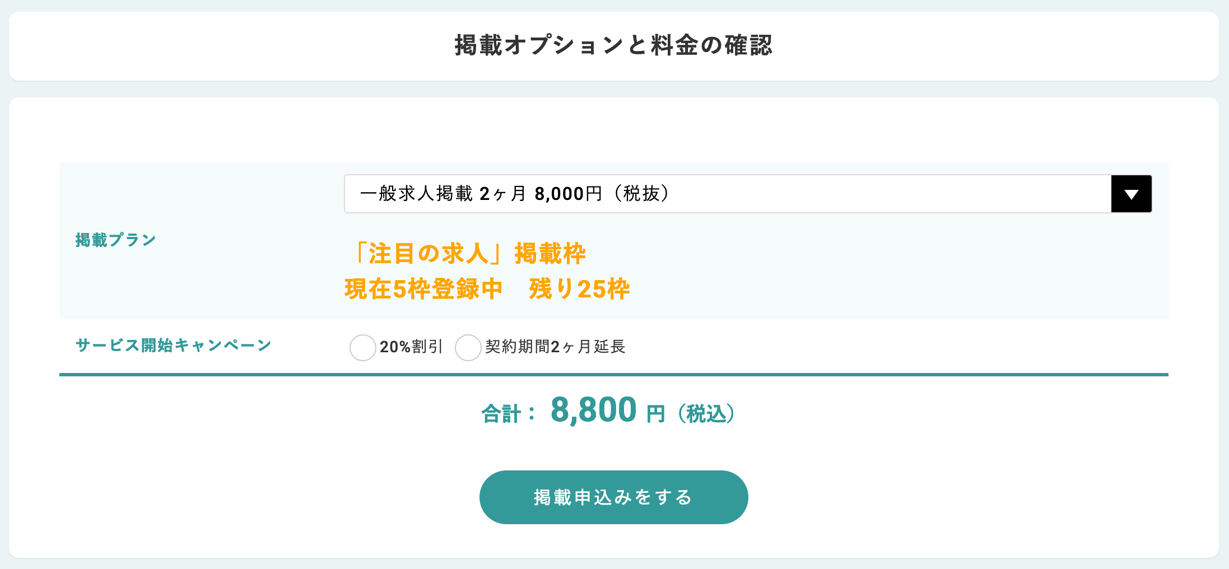Select the 20%割引 radio button
Screen dimensions: 1229x569
tap(362, 347)
